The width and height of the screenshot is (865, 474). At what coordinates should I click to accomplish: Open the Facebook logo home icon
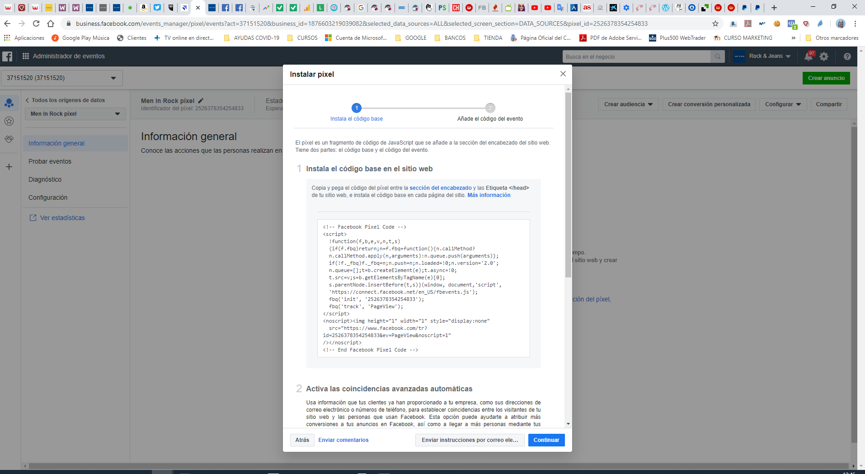point(7,56)
